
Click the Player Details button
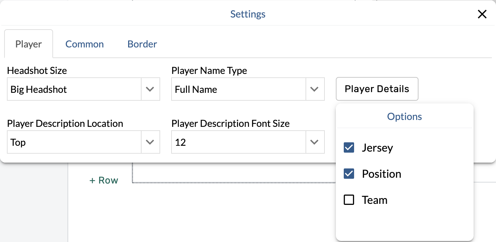point(377,89)
